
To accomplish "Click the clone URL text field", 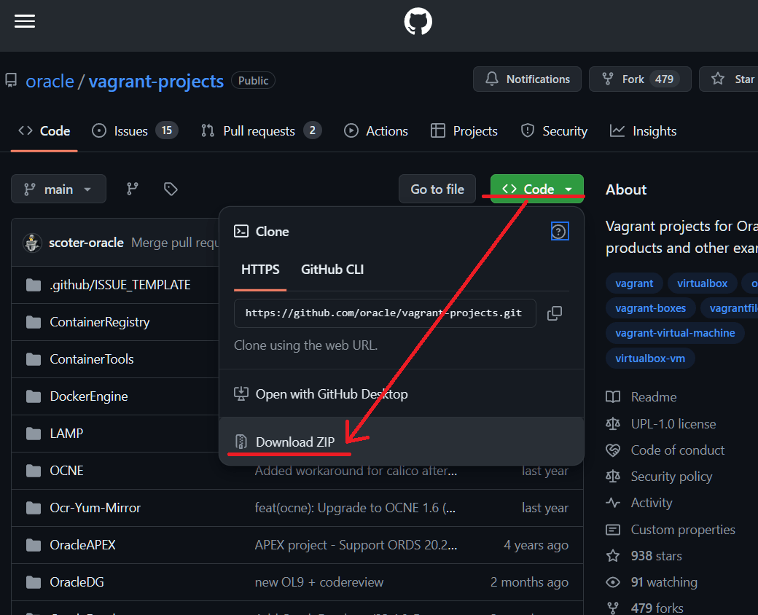I will click(x=385, y=313).
